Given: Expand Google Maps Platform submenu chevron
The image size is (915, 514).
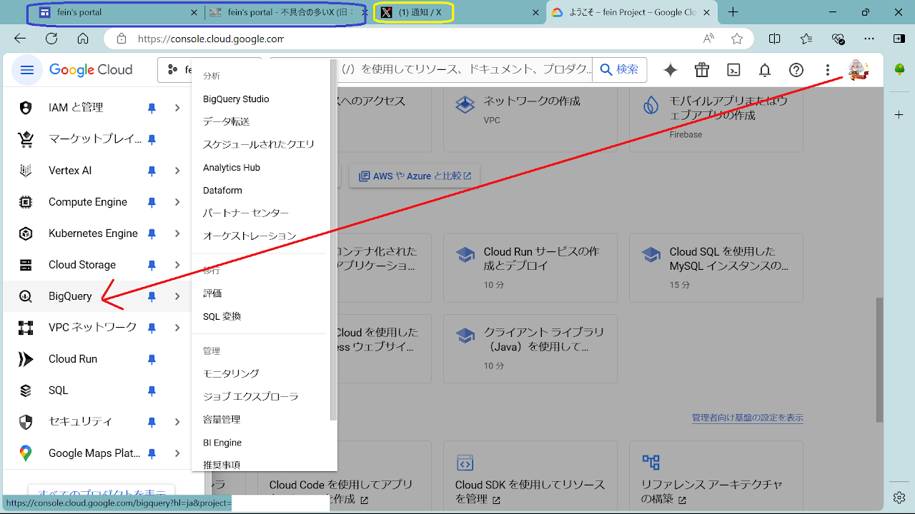Looking at the screenshot, I should [x=177, y=453].
